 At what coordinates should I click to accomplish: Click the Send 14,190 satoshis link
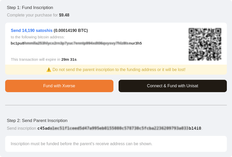click(31, 30)
